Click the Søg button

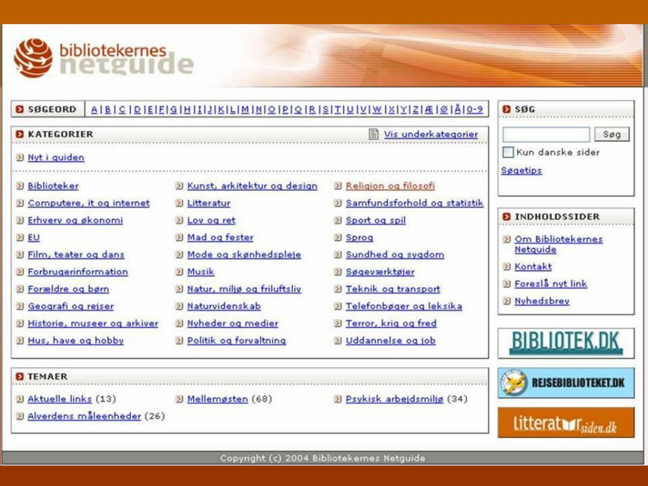pos(612,134)
